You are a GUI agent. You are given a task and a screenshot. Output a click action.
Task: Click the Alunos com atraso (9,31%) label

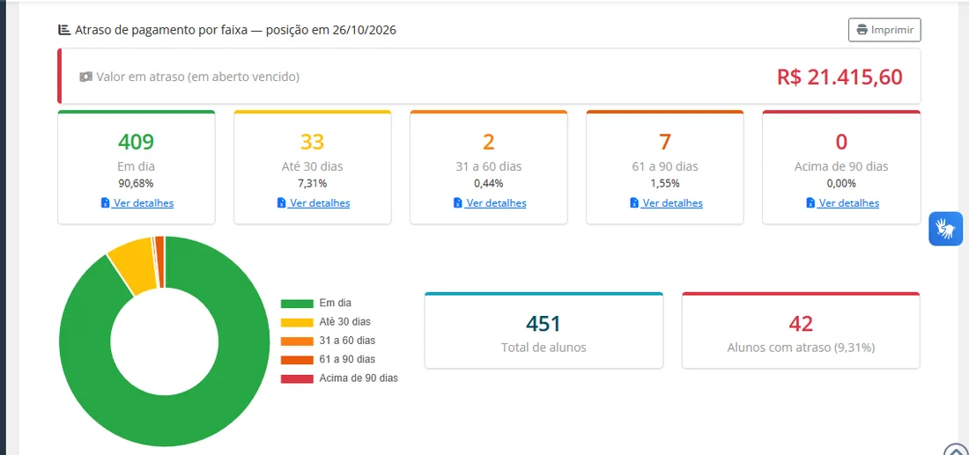point(801,348)
